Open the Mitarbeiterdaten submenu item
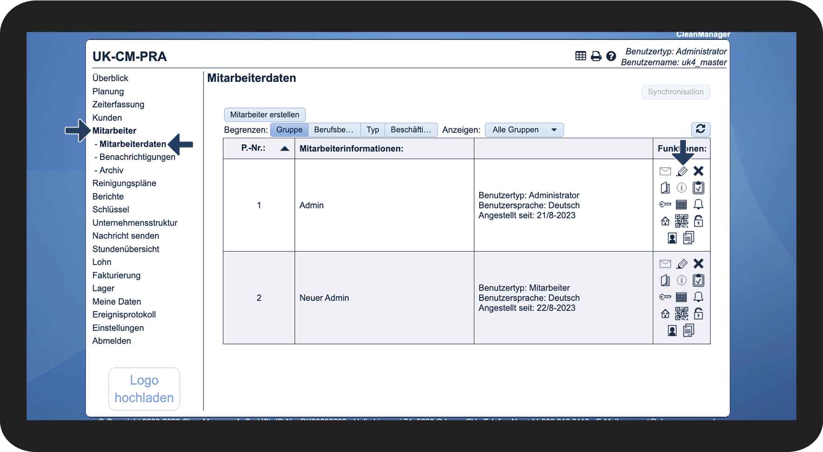Screen dimensions: 823x452 pos(133,144)
